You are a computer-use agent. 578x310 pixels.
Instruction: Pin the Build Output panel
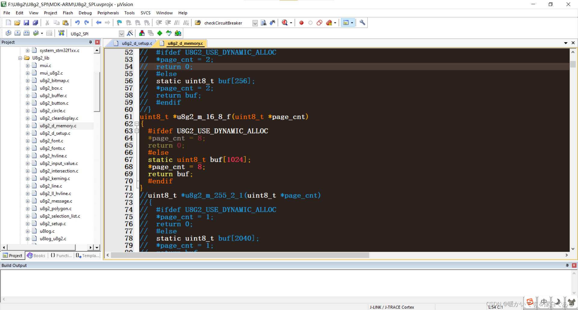(x=567, y=265)
